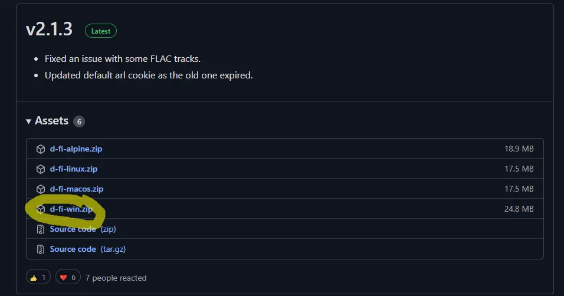Collapse the Assets section triangle
This screenshot has width=564, height=296.
(29, 121)
